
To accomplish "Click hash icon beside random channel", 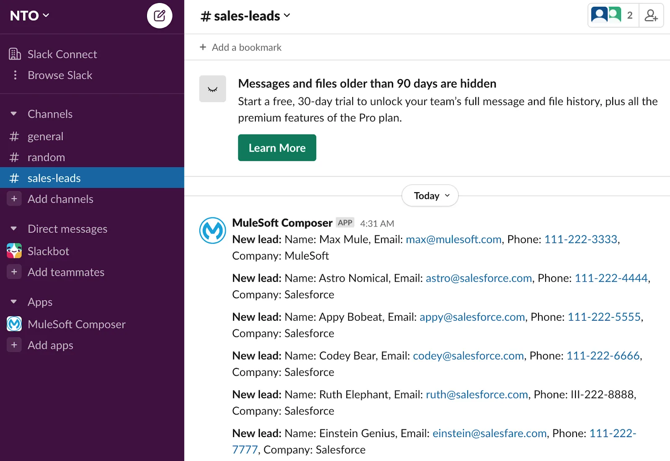I will point(14,157).
